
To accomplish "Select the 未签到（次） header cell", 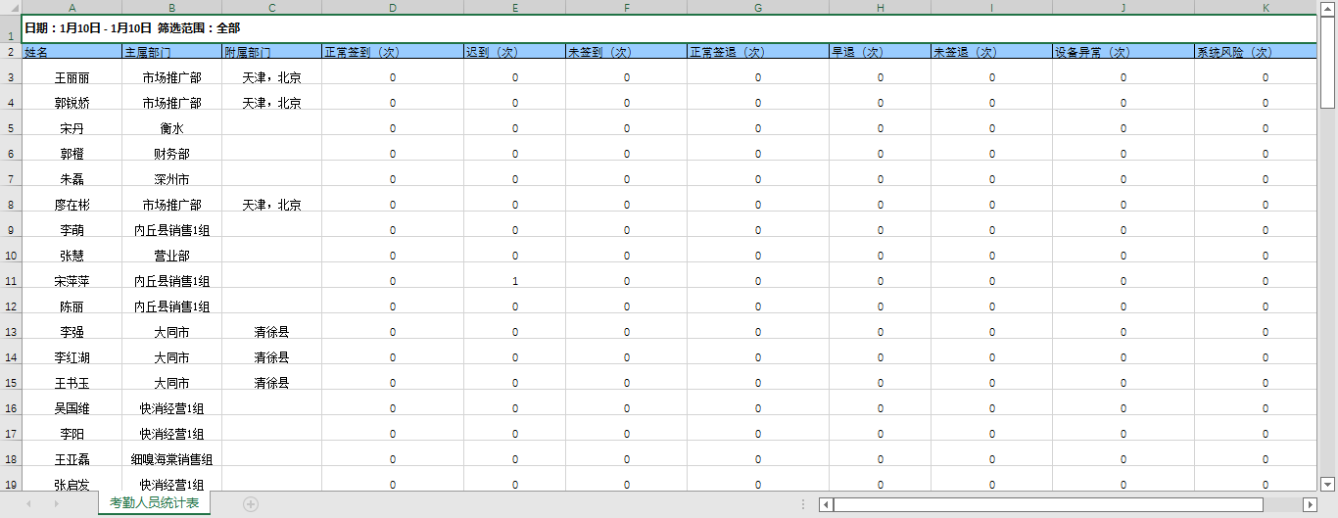I will click(x=626, y=52).
